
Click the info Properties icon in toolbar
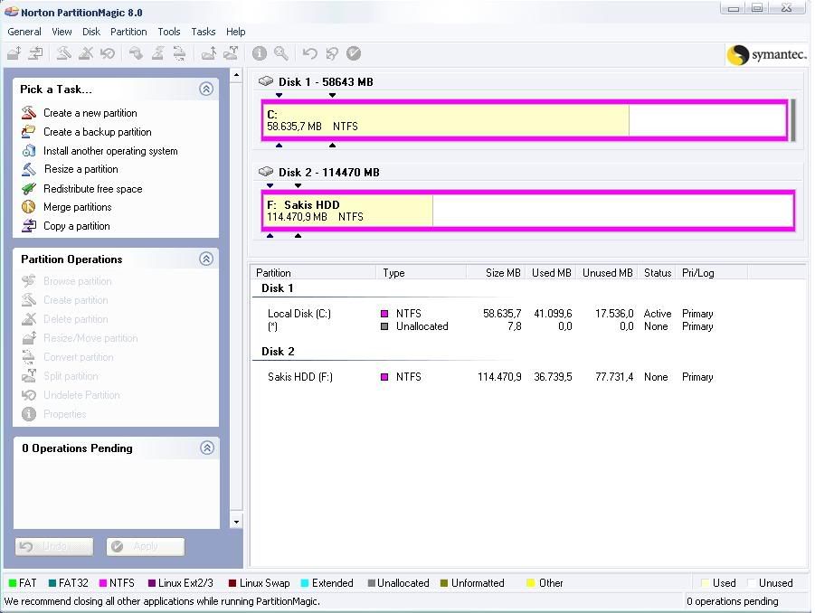(260, 53)
